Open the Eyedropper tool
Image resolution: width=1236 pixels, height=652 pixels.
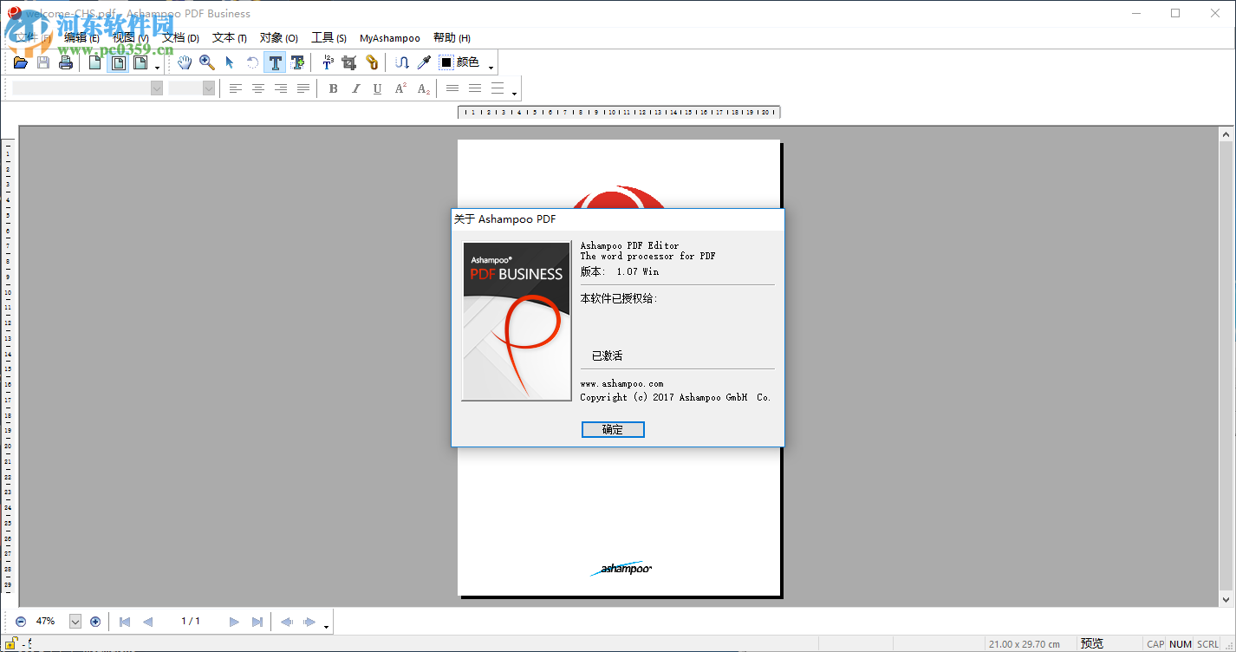tap(424, 62)
